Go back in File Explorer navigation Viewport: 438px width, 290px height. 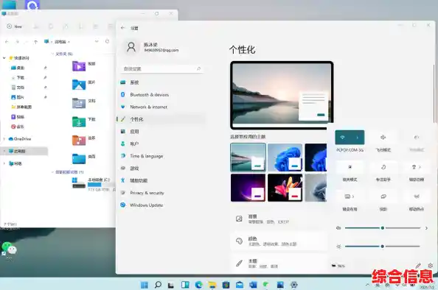pyautogui.click(x=7, y=42)
